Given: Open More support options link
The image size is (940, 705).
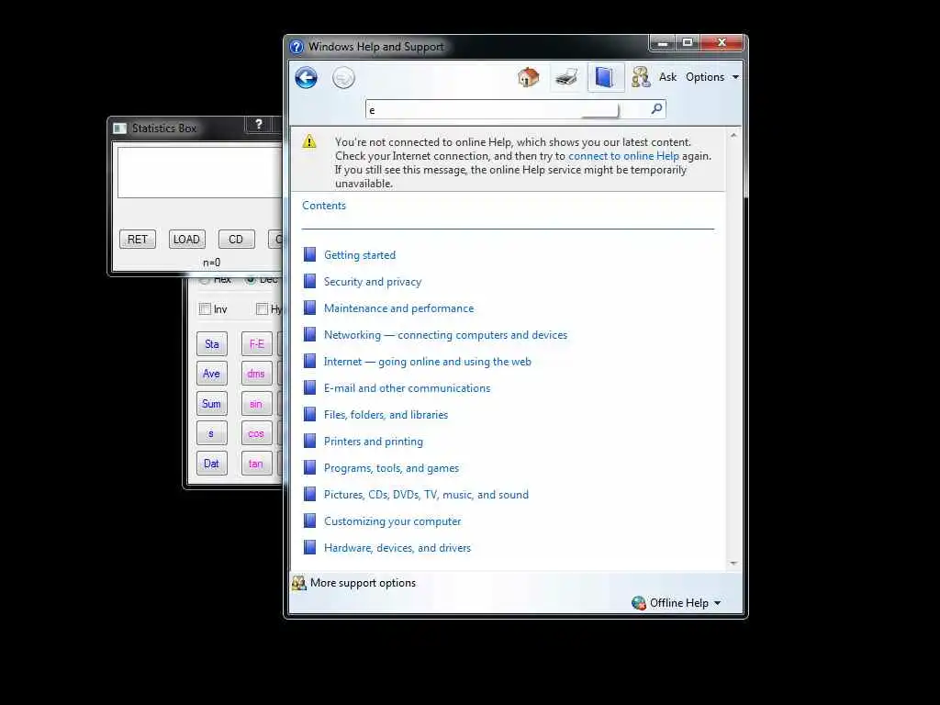Looking at the screenshot, I should click(363, 583).
